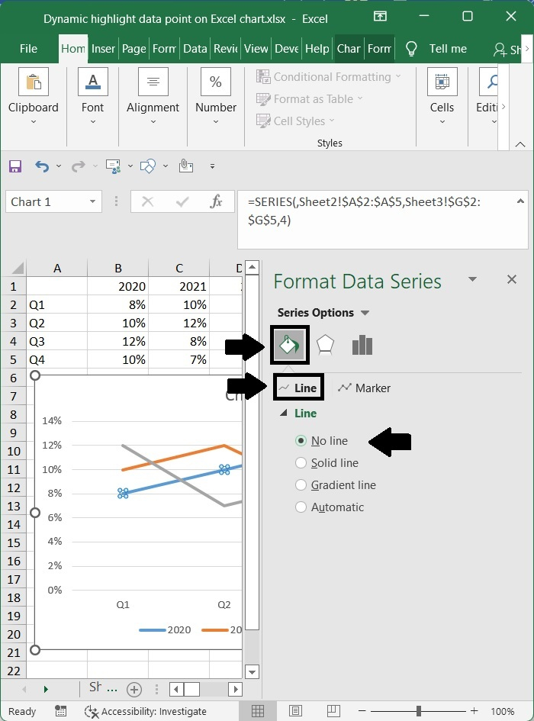Open the Font group icon

click(93, 82)
